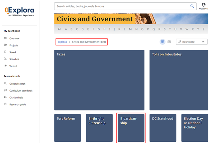Screen dimensions: 216x144
Task: Filter topics by letter Q
Action: click(x=154, y=29)
